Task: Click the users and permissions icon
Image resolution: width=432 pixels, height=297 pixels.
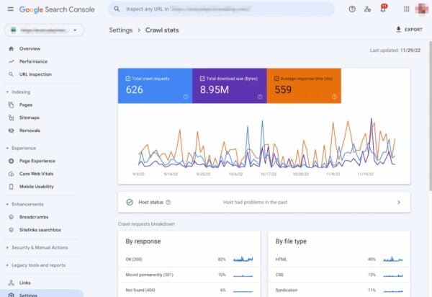Action: pos(367,9)
